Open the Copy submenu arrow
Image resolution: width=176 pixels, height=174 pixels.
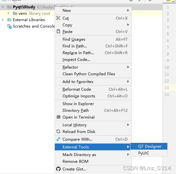coord(128,25)
